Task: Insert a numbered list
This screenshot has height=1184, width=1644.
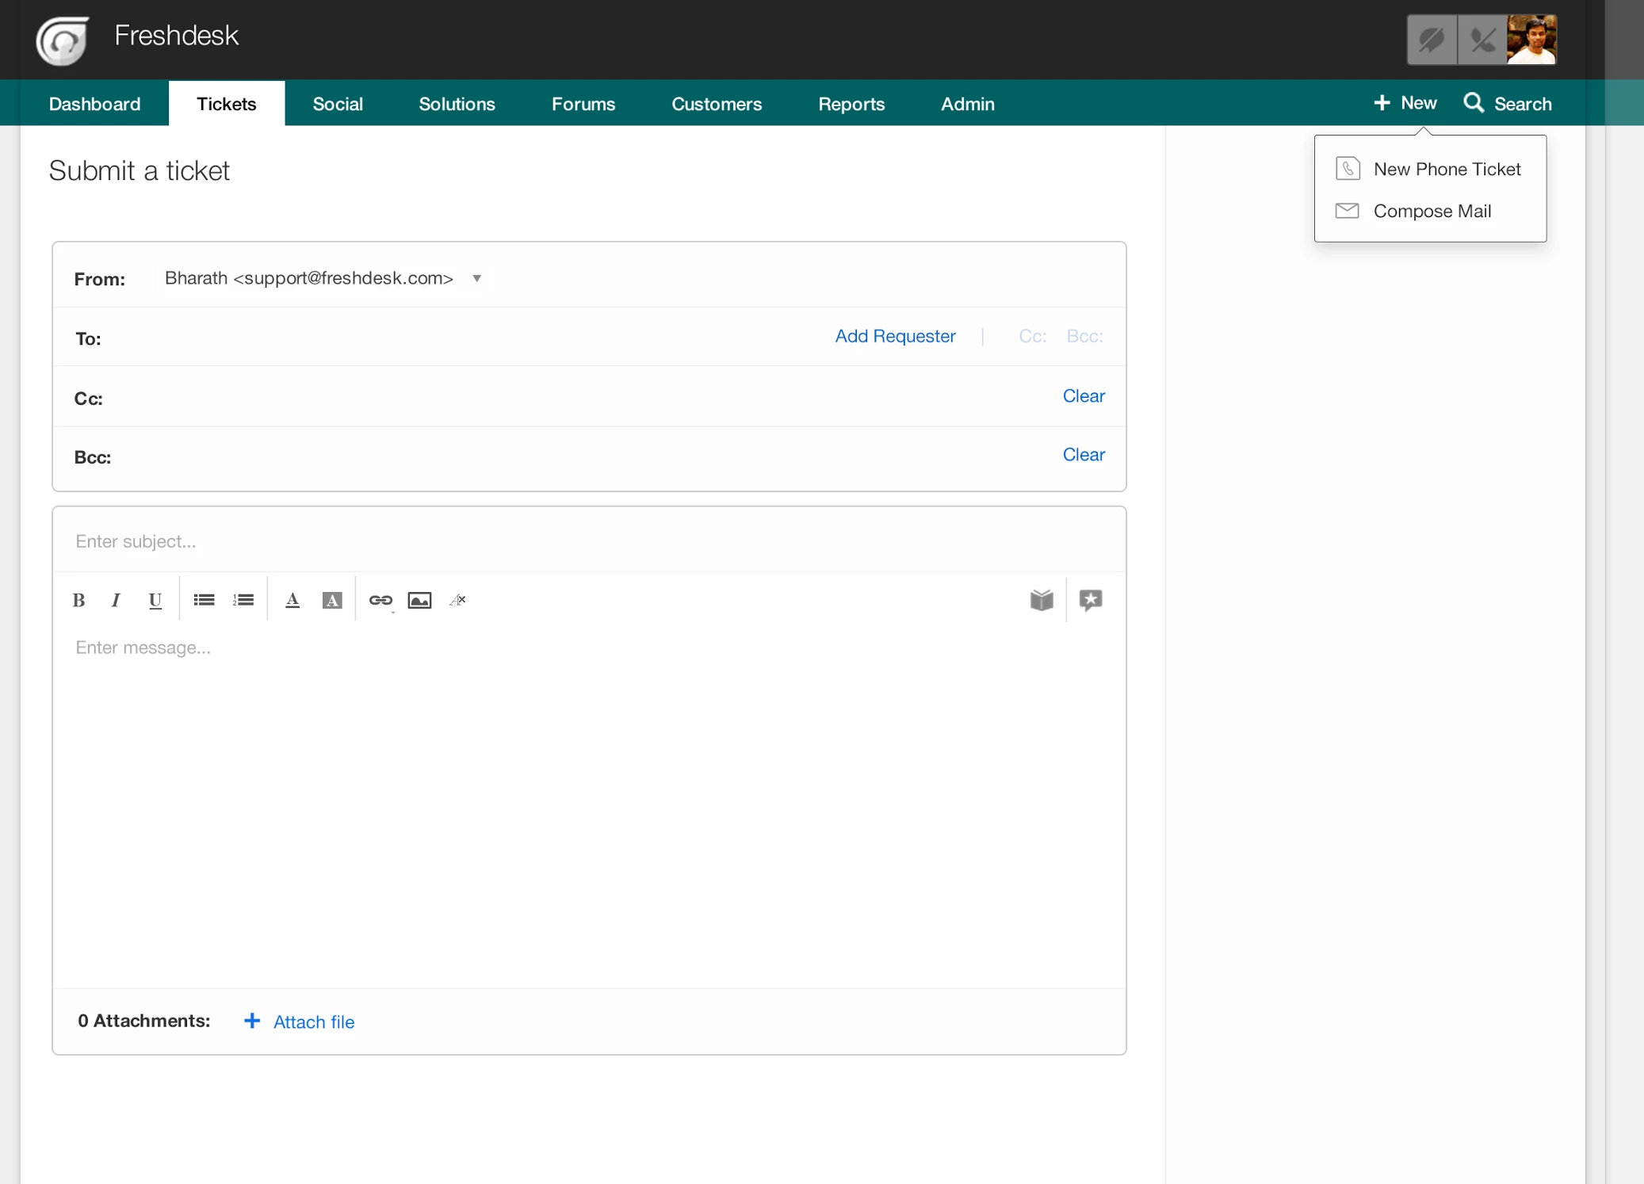Action: coord(243,600)
